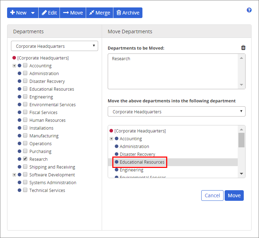Open the New button dropdown arrow
Screen dimensions: 259x238
point(33,13)
